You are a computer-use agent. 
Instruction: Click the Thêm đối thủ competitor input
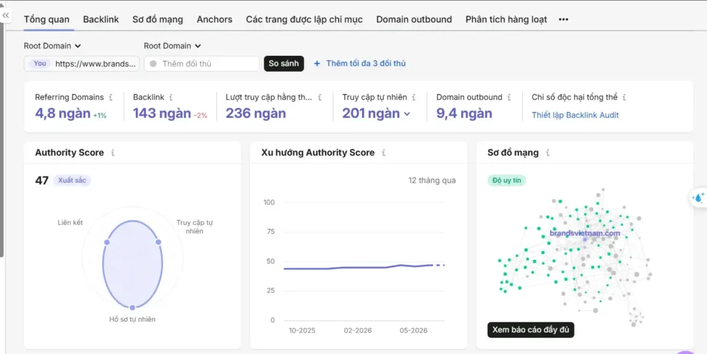click(202, 63)
